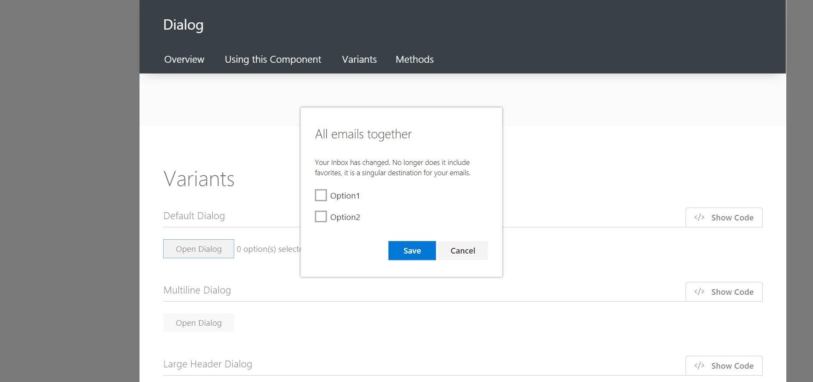Image resolution: width=813 pixels, height=382 pixels.
Task: Click the 'Multiline Dialog' subheading
Action: (x=197, y=290)
